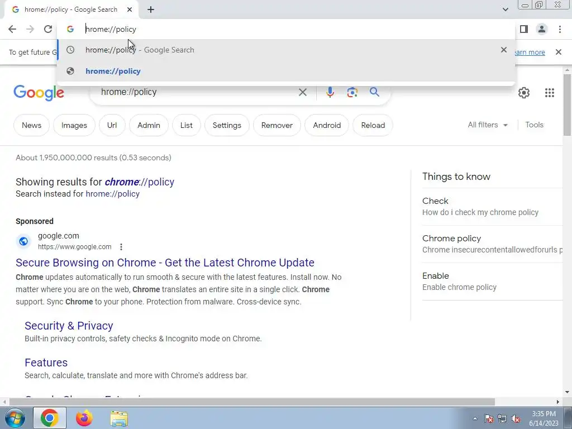Screen dimensions: 572x429
Task: Click the horizontal scrollbar thumb
Action: [x=252, y=402]
